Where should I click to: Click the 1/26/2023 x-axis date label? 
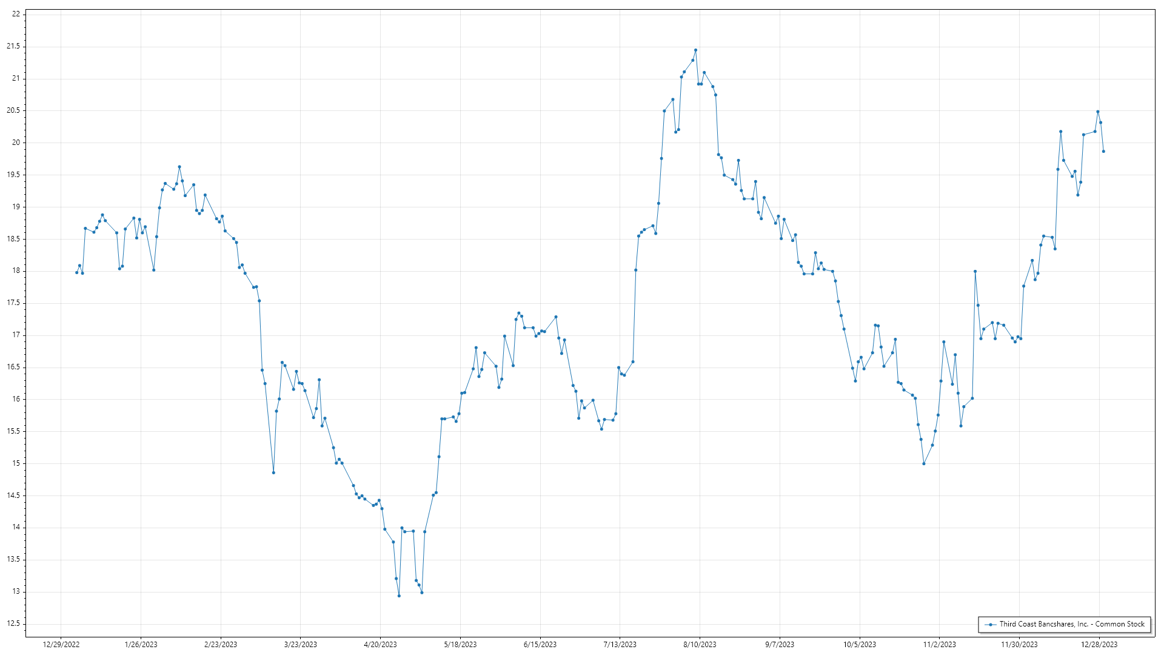pyautogui.click(x=141, y=645)
